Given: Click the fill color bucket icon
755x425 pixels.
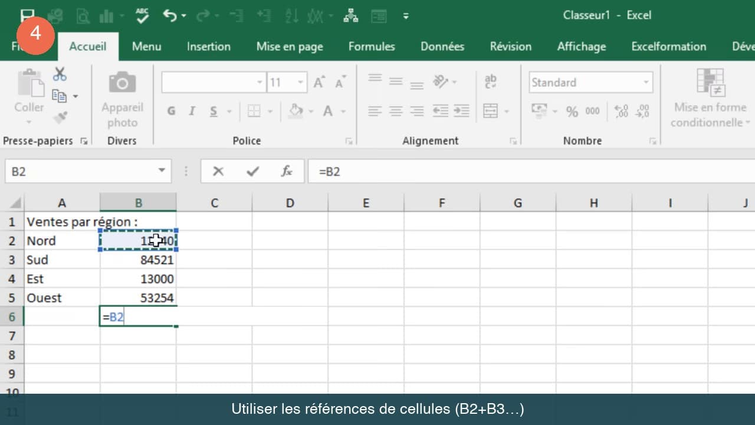Looking at the screenshot, I should pos(296,111).
